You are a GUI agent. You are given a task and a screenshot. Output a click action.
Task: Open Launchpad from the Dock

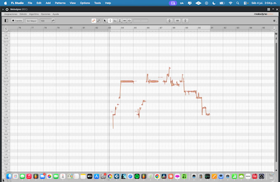click(x=16, y=177)
